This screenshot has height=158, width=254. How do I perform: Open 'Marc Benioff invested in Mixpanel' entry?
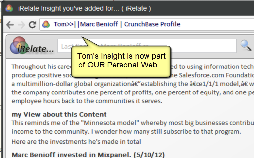pyautogui.click(x=88, y=155)
